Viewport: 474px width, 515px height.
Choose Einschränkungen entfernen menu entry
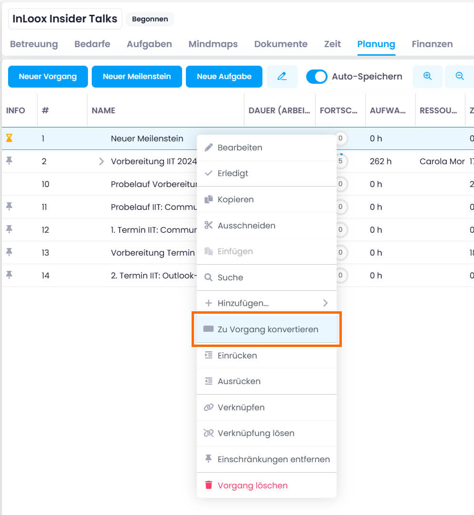(267, 459)
